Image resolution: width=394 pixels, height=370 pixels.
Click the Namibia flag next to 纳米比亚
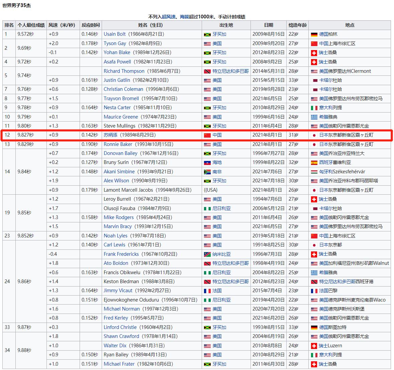click(207, 254)
